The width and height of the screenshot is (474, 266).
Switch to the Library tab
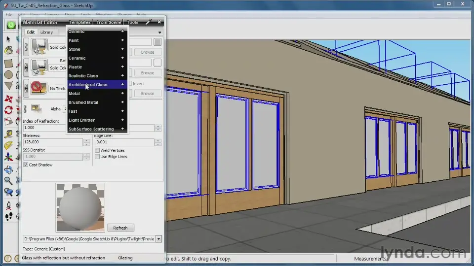tap(46, 33)
